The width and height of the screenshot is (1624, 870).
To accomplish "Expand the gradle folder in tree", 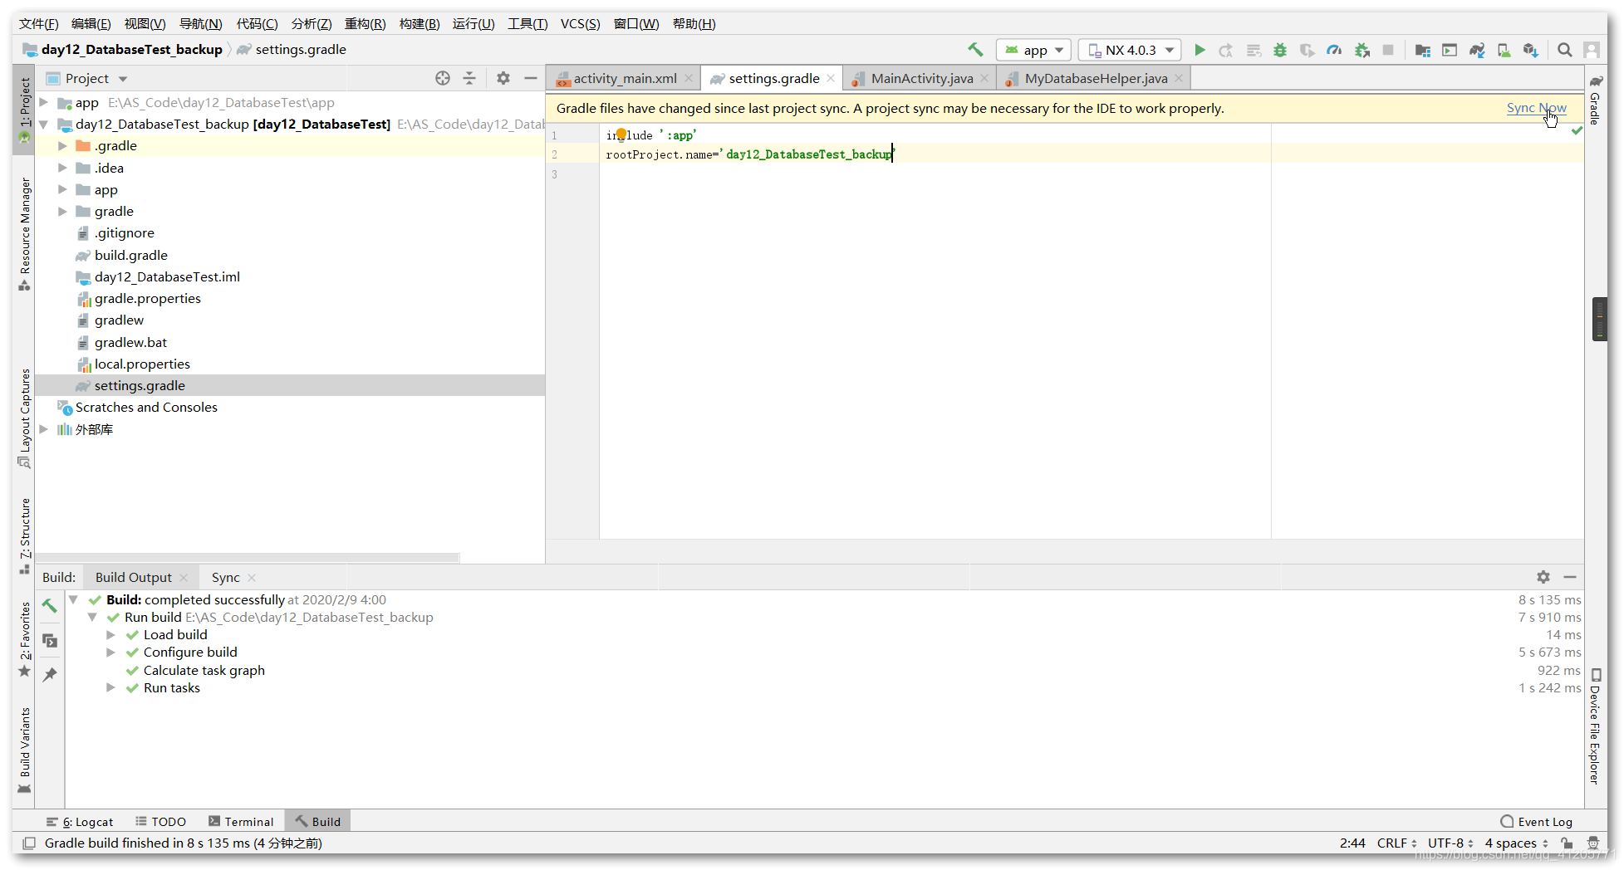I will coord(62,212).
